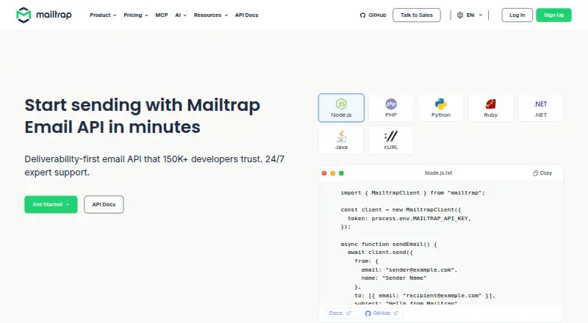Switch to the Java code example
Image resolution: width=588 pixels, height=323 pixels.
341,140
